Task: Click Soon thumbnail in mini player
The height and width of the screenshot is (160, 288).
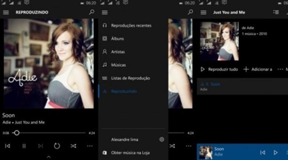Action: click(206, 152)
